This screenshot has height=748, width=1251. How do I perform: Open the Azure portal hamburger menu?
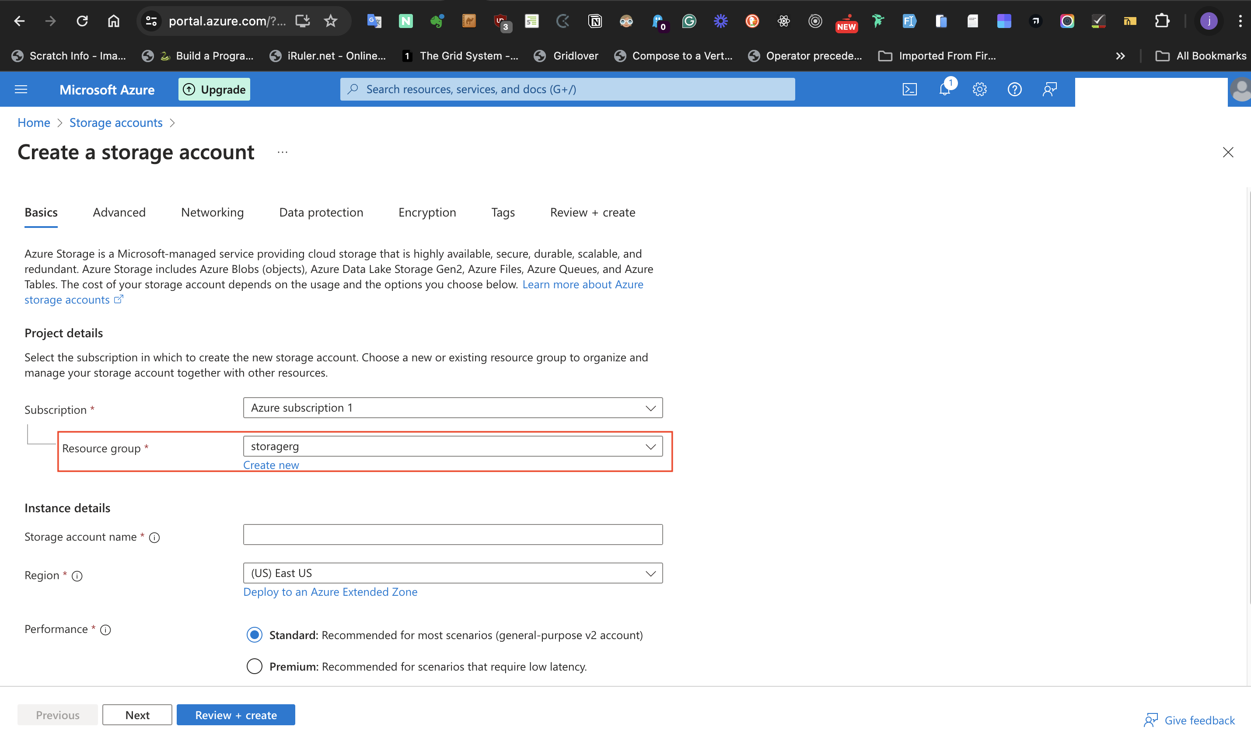click(x=21, y=89)
